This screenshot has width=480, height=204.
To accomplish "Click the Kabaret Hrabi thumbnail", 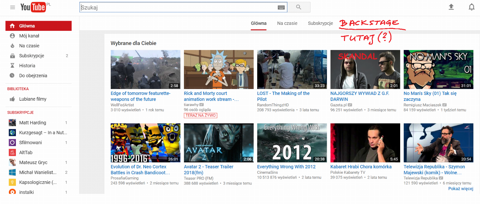I will click(x=365, y=143).
